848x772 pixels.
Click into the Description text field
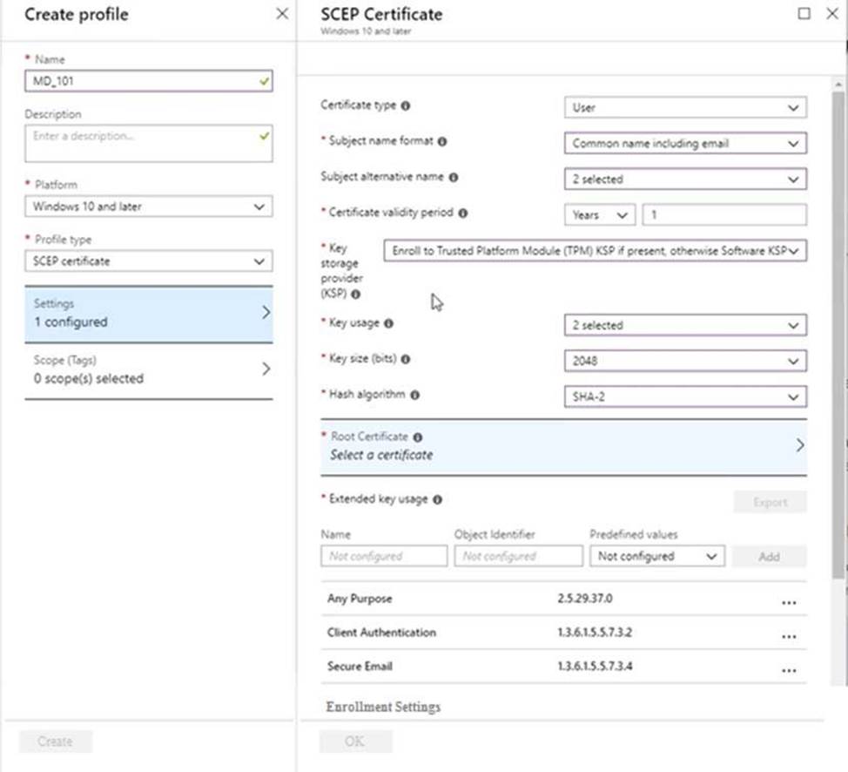pyautogui.click(x=148, y=144)
